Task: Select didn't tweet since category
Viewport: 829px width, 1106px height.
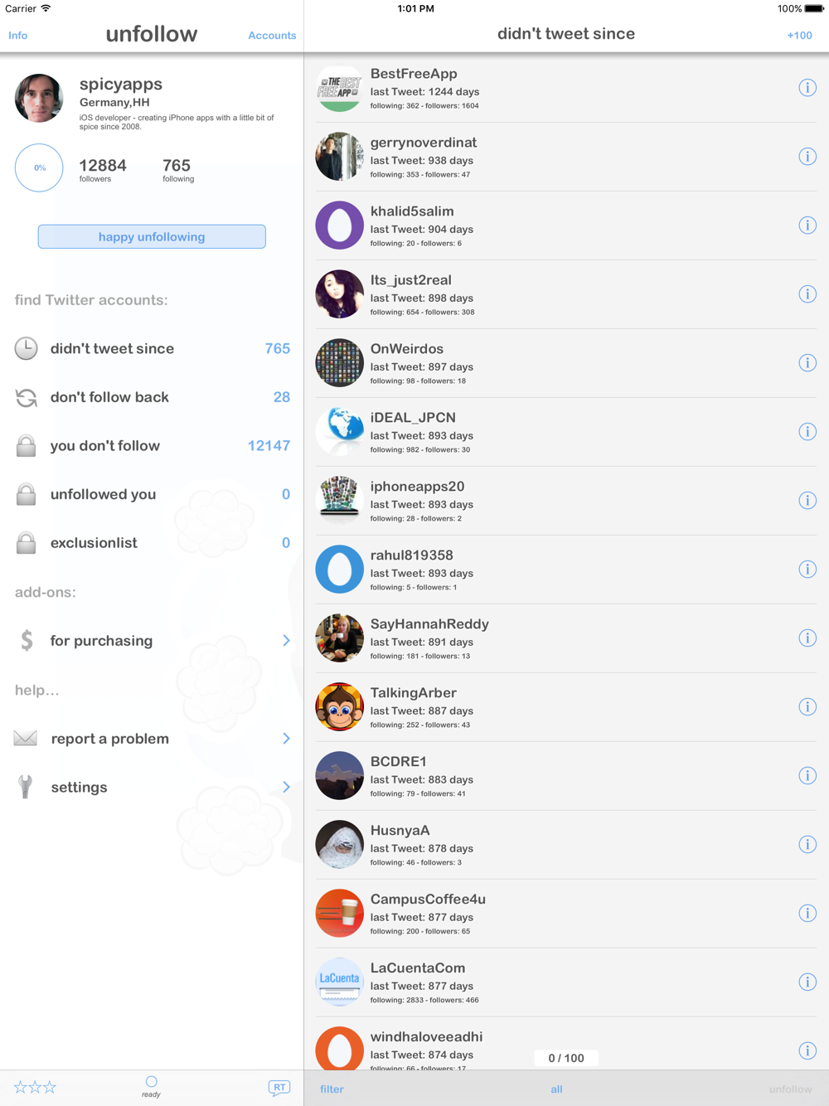Action: (x=152, y=349)
